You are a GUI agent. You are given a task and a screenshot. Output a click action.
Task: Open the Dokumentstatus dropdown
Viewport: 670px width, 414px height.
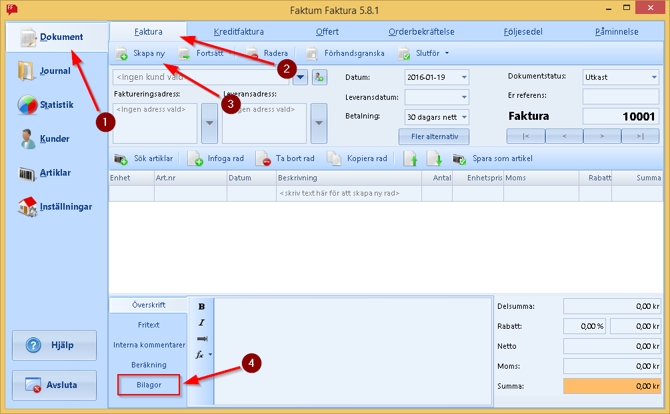click(654, 77)
